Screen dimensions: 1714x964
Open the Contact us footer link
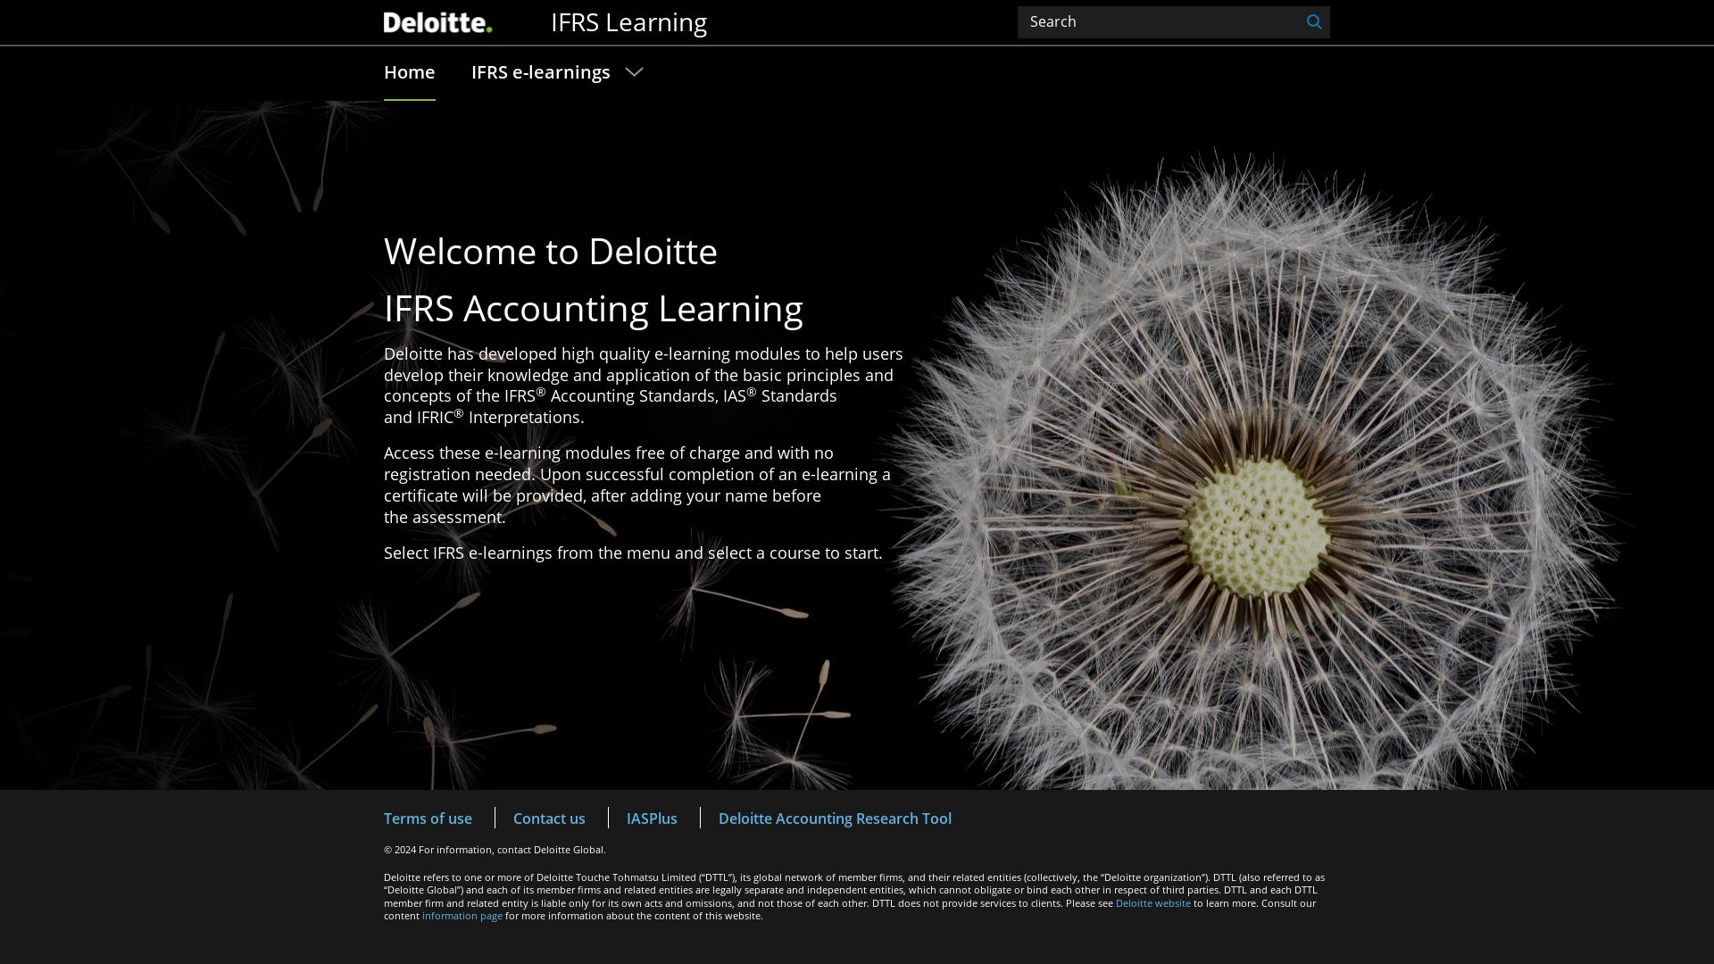[x=549, y=819]
